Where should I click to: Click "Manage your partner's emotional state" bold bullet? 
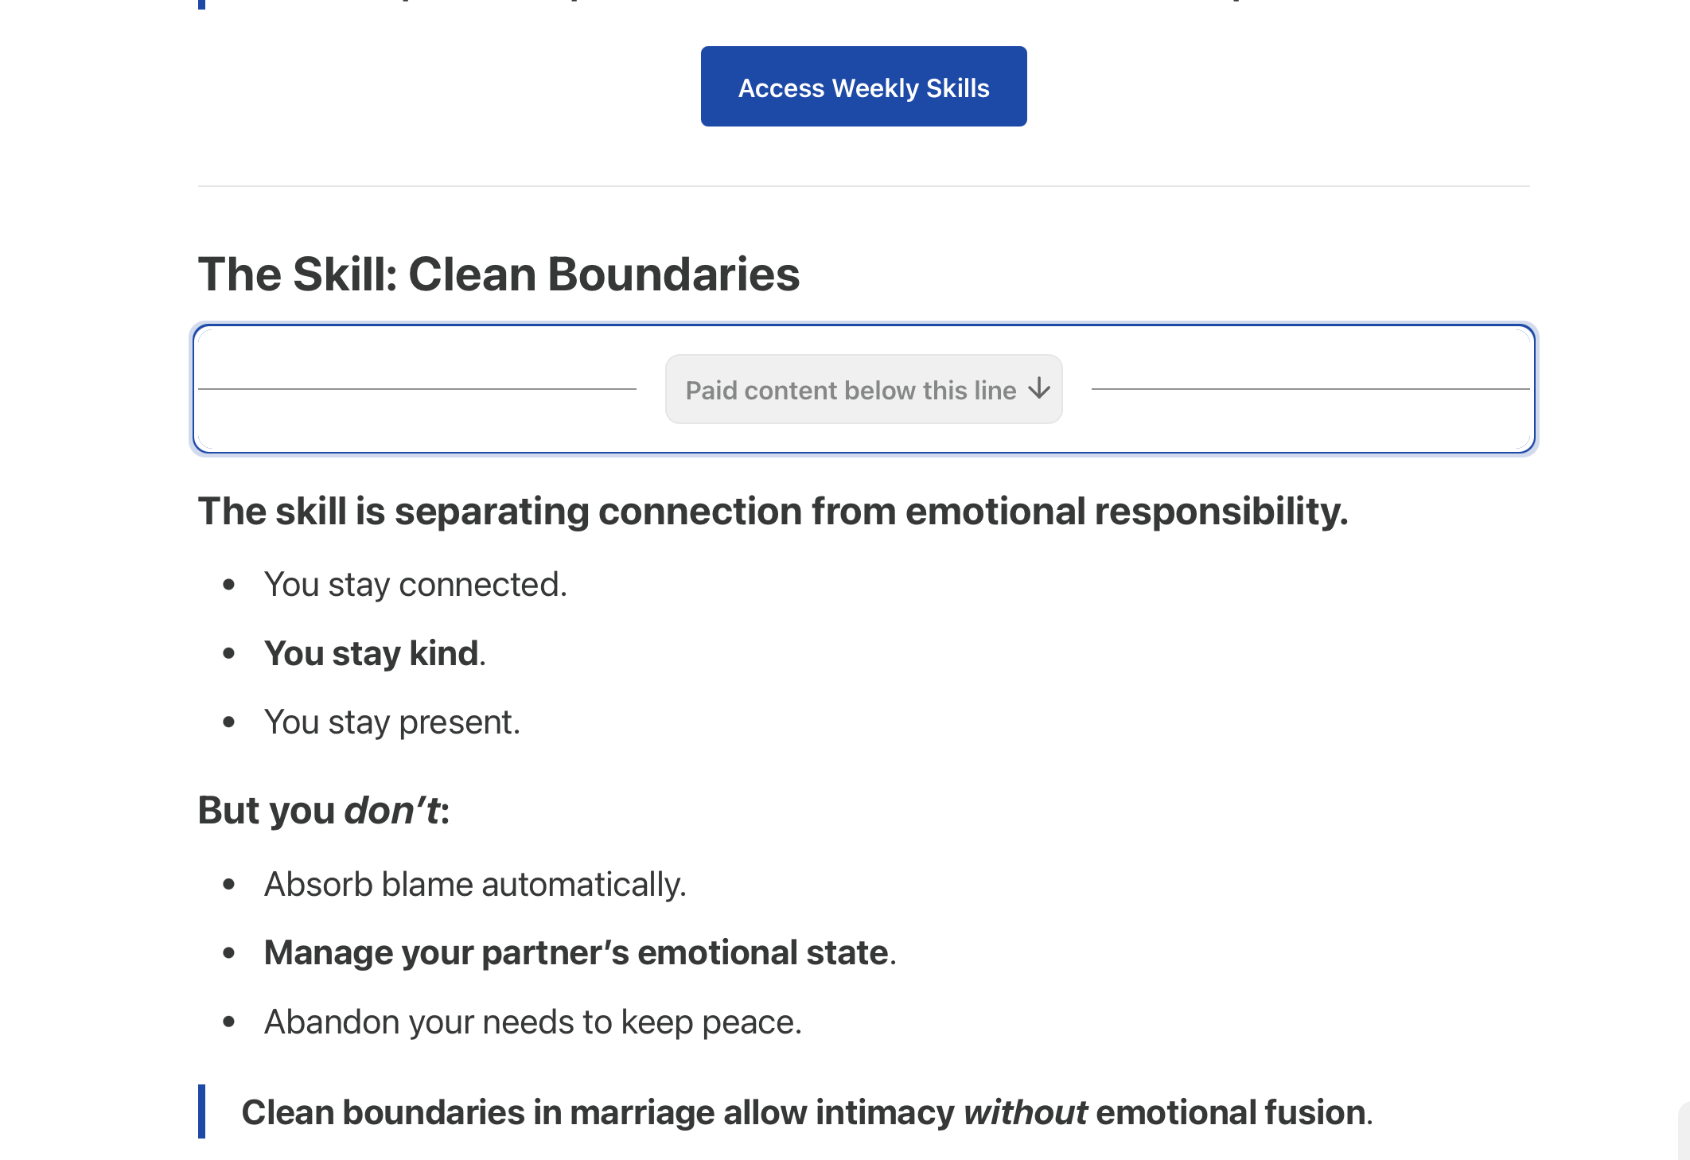(576, 953)
